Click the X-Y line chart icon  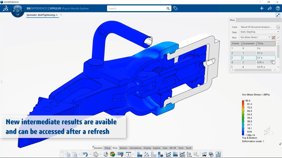point(169,154)
